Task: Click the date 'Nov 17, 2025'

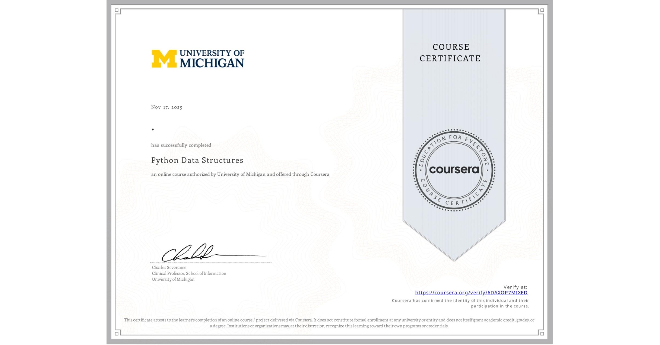Action: [166, 107]
